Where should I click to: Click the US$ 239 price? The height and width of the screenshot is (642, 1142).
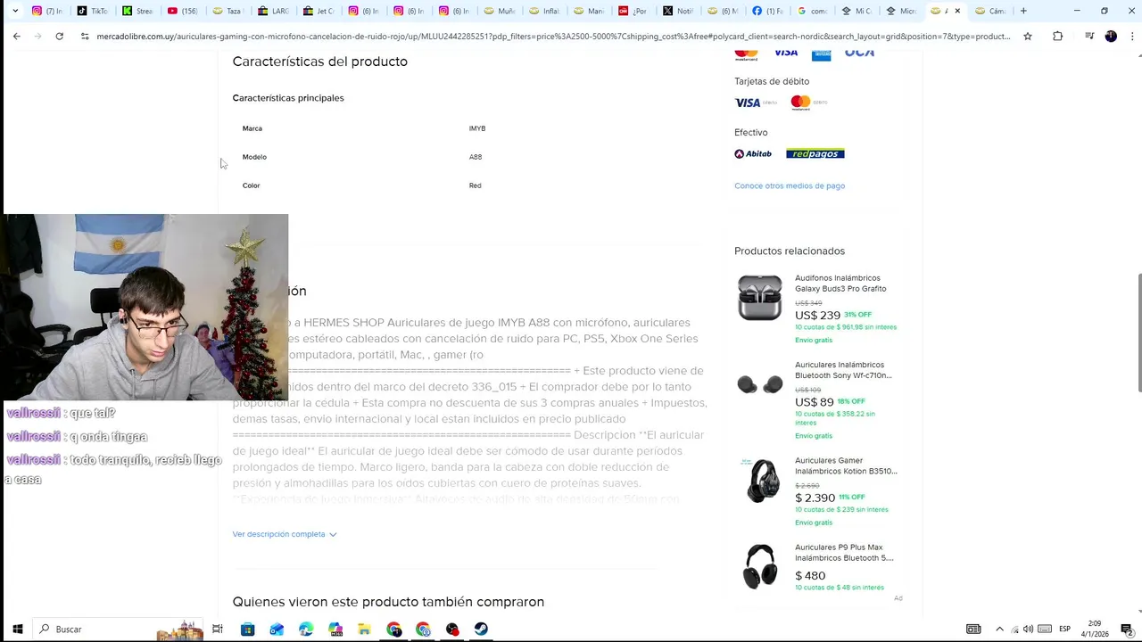(x=817, y=316)
